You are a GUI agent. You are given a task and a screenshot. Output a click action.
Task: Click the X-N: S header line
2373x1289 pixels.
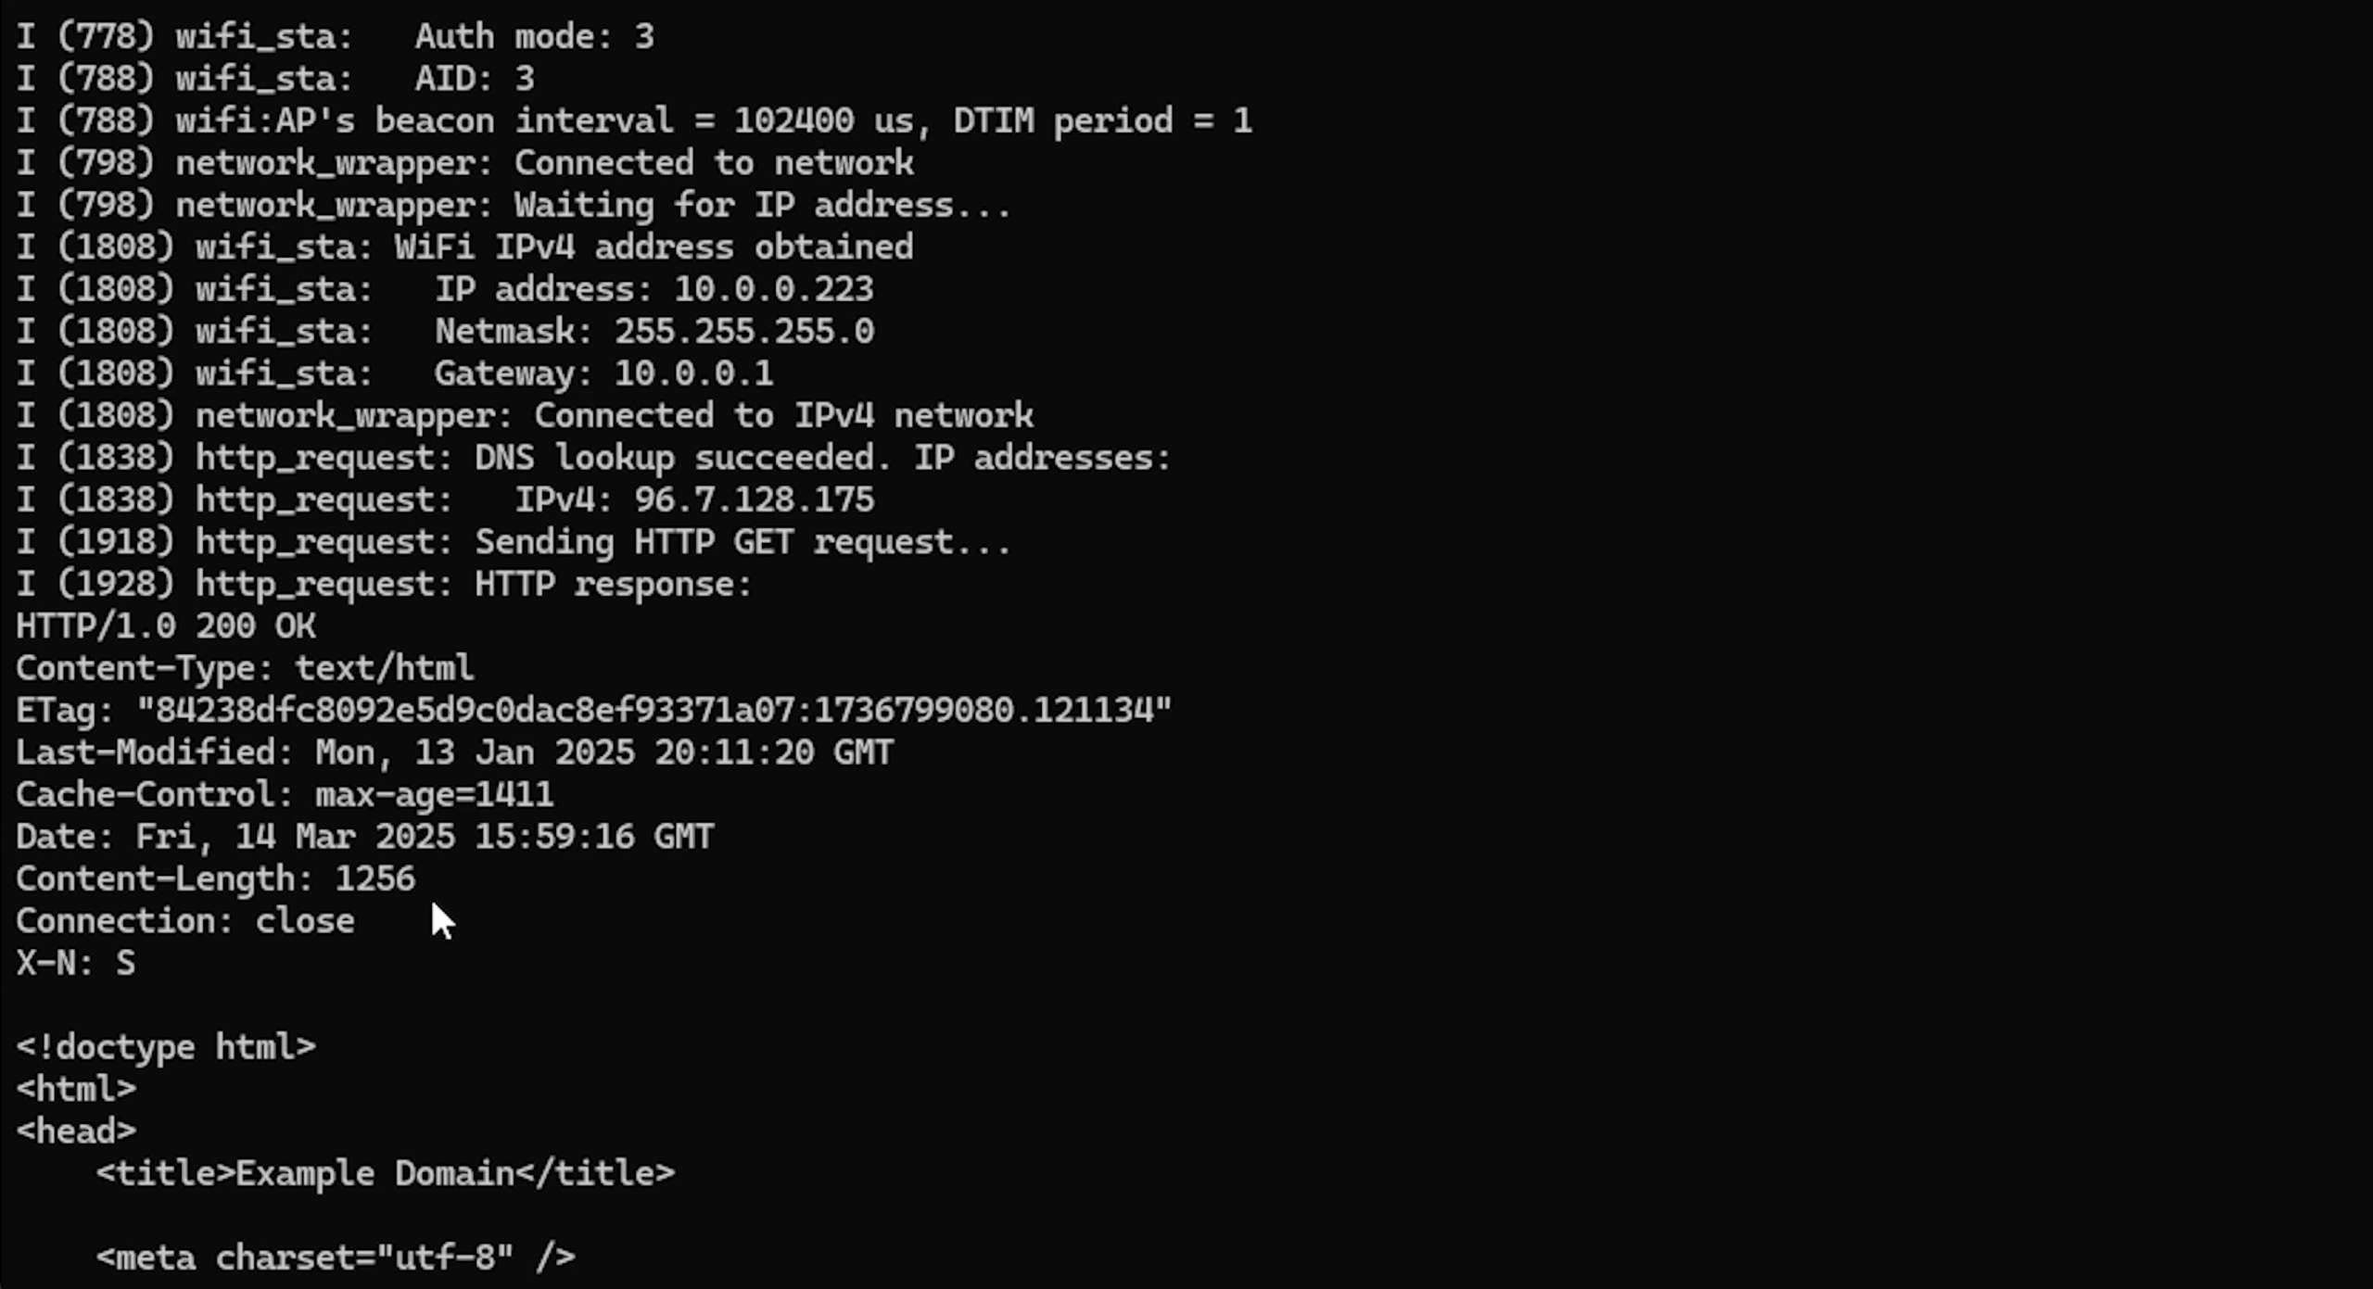pyautogui.click(x=76, y=963)
